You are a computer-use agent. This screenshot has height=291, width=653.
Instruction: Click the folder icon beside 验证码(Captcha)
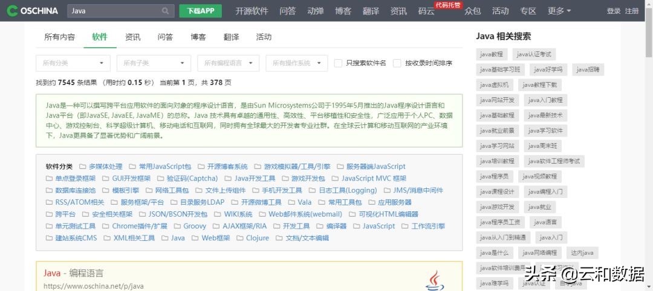point(160,178)
